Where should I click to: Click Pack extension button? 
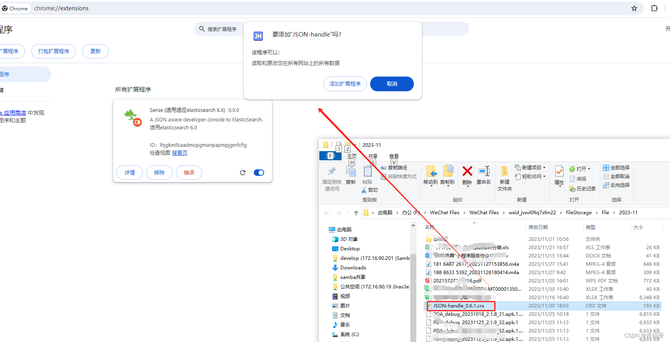tap(54, 51)
